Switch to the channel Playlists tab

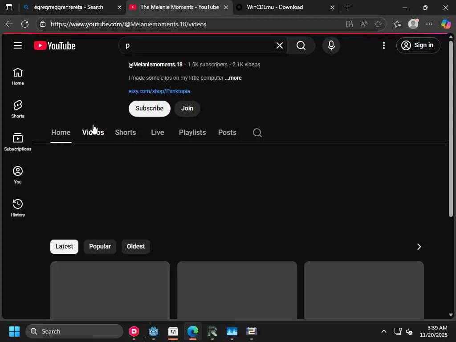click(x=192, y=133)
